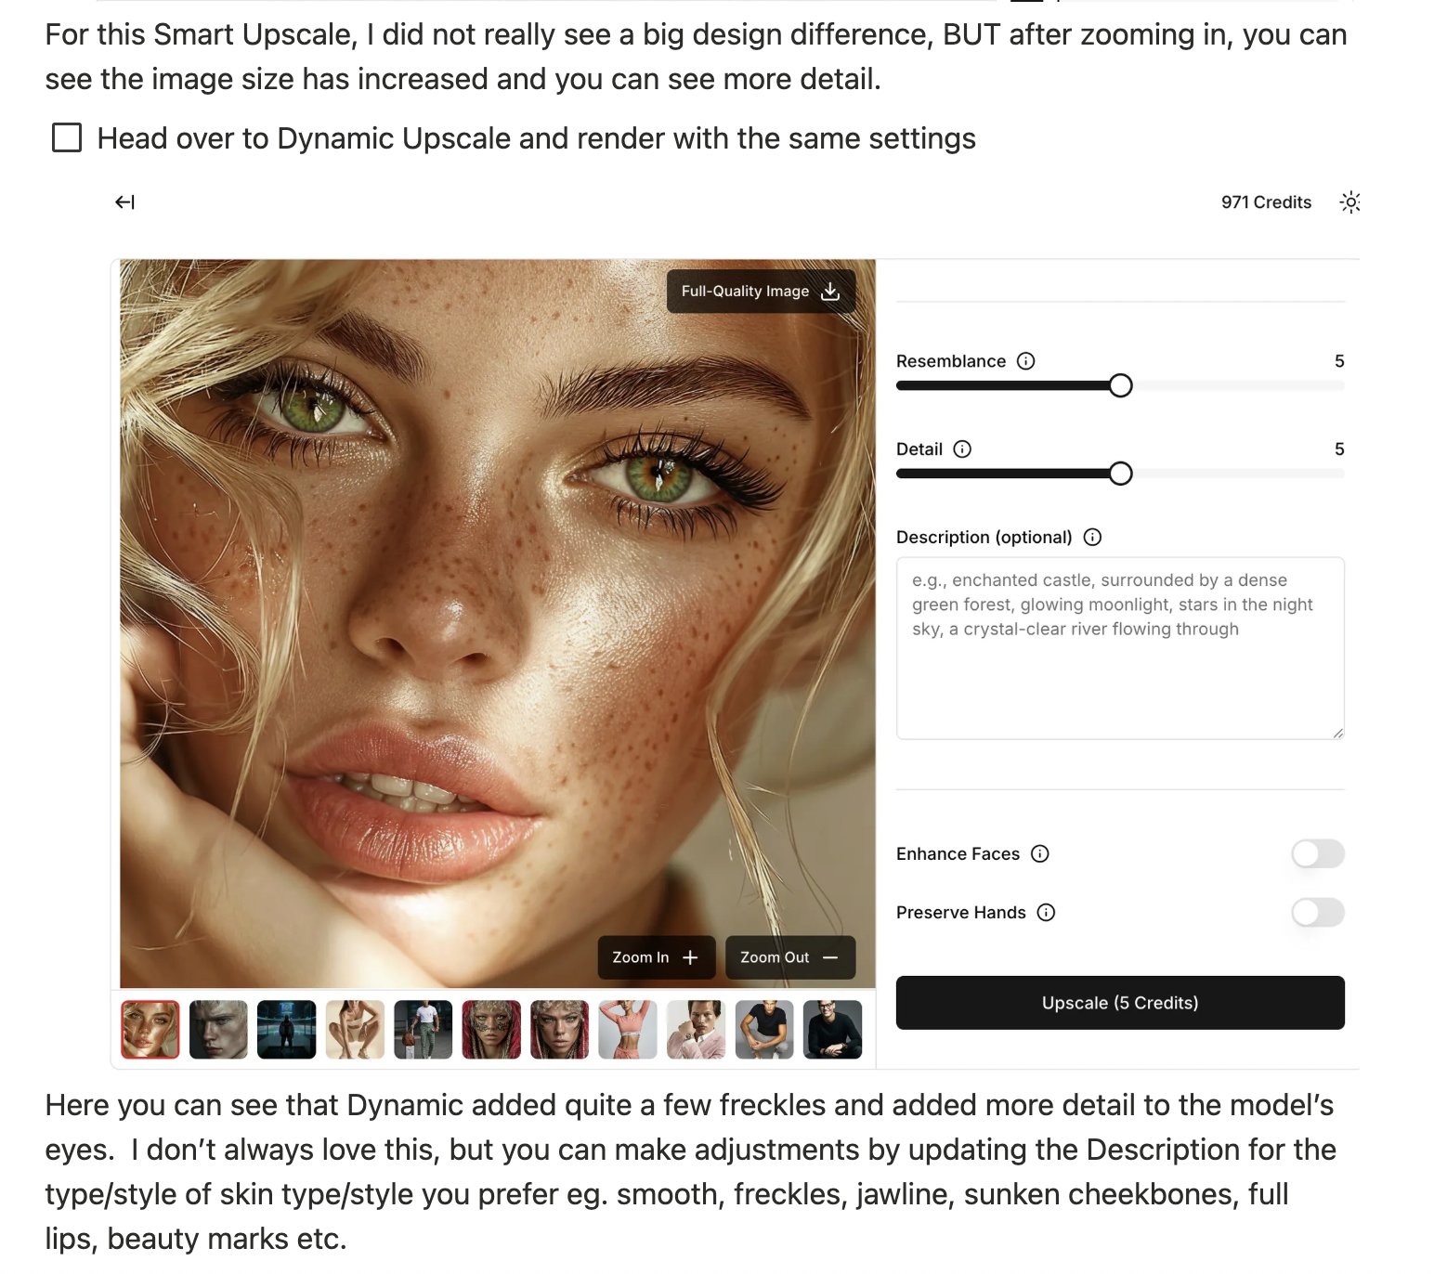1434x1274 pixels.
Task: Click the Preserve Hands info icon
Action: [1047, 913]
